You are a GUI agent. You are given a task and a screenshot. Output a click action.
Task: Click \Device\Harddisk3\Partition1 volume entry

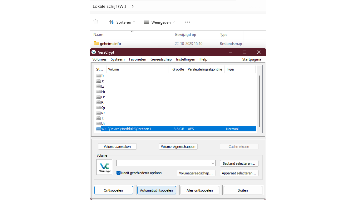coord(130,129)
